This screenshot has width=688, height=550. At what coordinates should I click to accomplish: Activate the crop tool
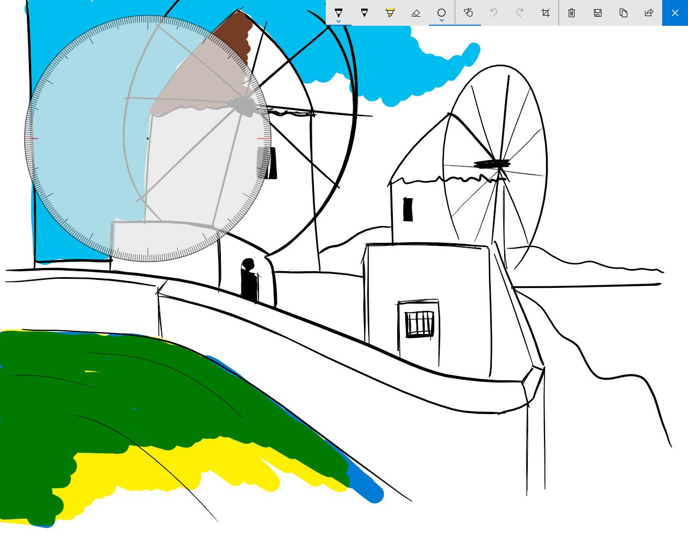pyautogui.click(x=546, y=12)
